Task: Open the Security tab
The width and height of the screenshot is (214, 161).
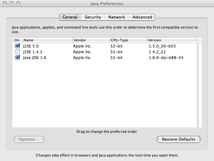Action: 93,17
